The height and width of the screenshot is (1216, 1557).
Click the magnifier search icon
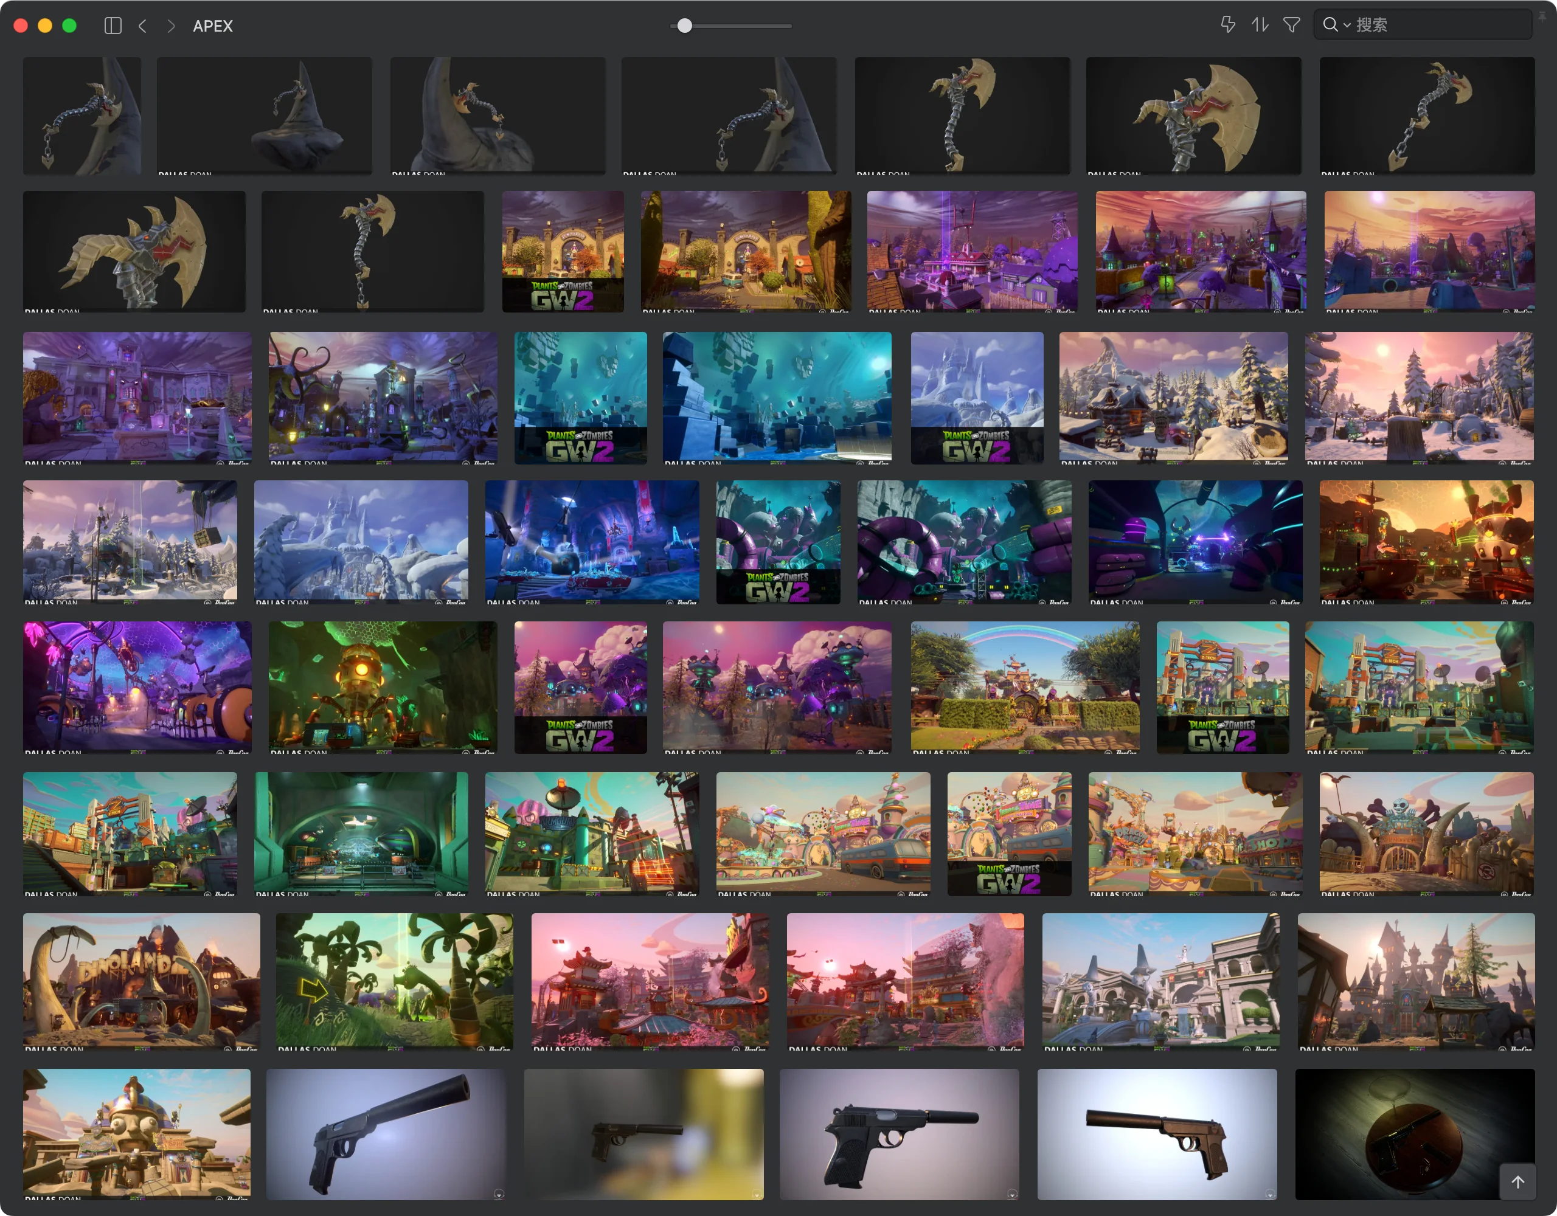[x=1330, y=25]
